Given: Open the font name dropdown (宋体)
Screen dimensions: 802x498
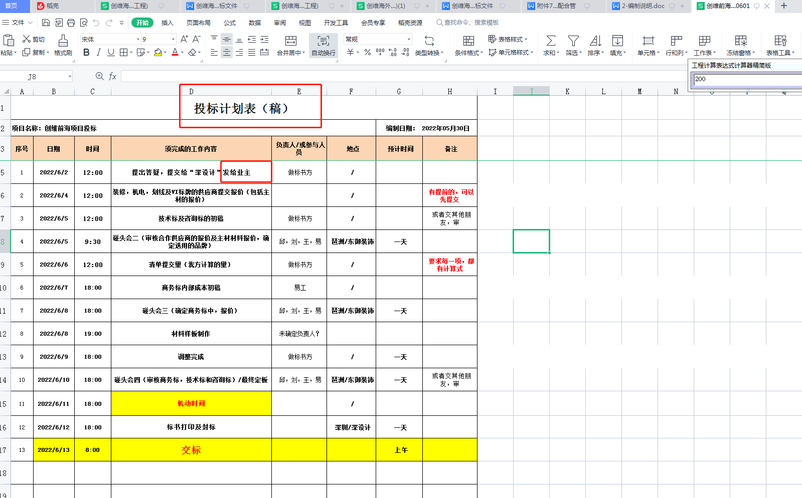Looking at the screenshot, I should pyautogui.click(x=138, y=39).
